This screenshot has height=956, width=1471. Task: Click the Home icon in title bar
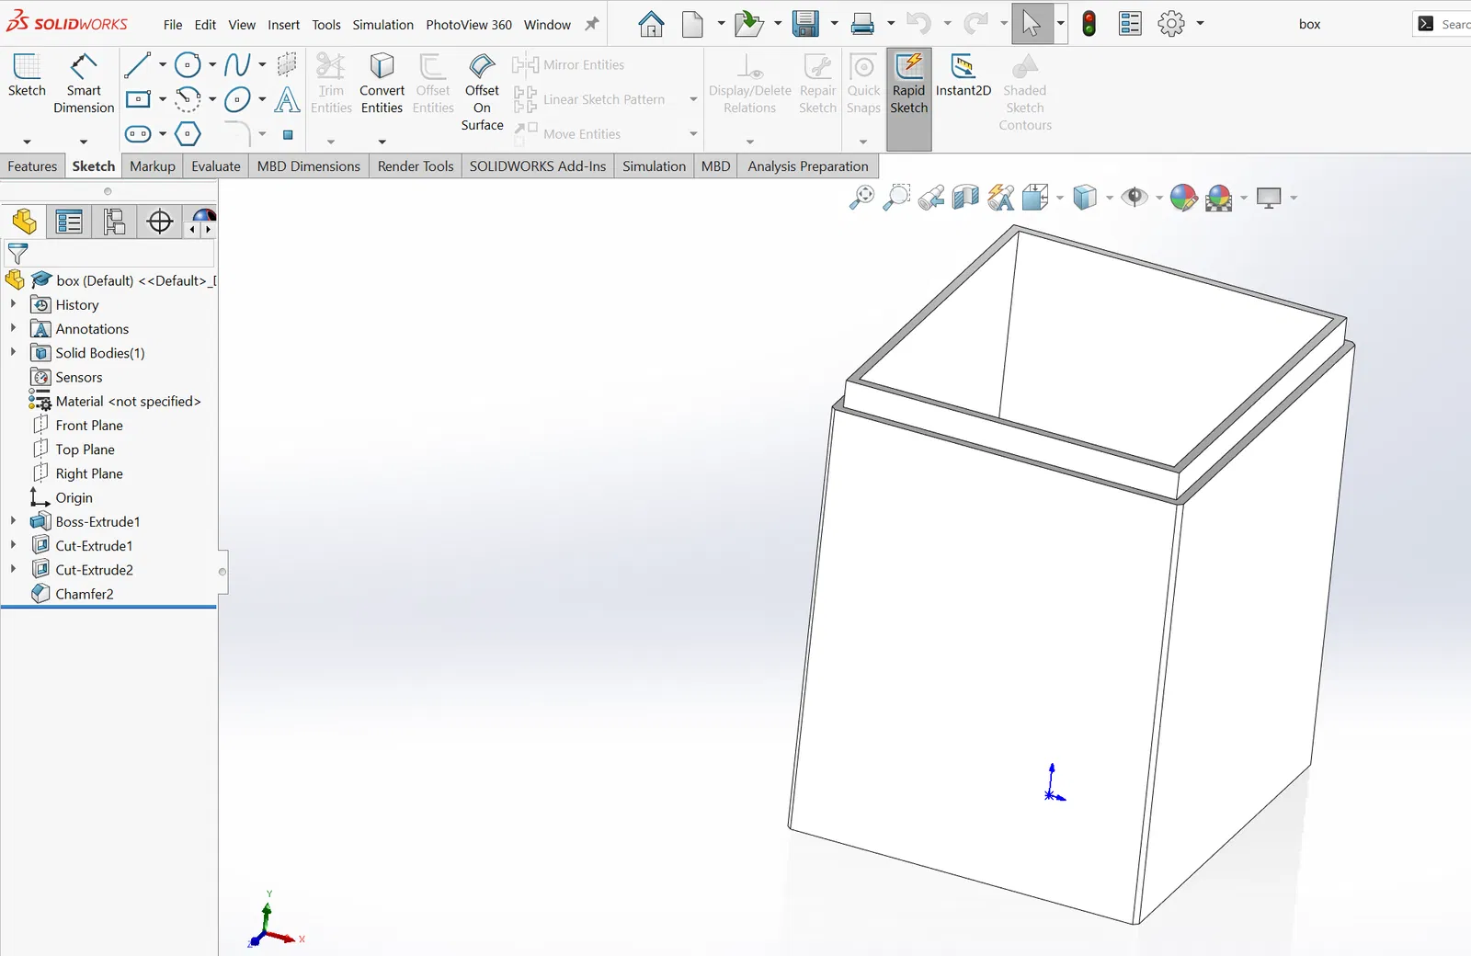pos(651,24)
